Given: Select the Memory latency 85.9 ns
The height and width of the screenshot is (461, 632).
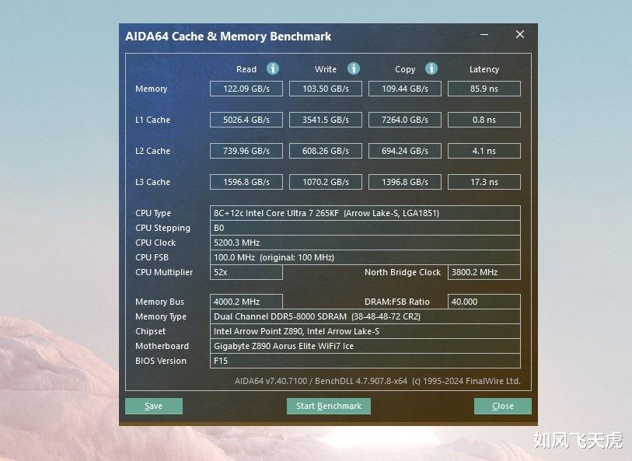Looking at the screenshot, I should coord(484,89).
